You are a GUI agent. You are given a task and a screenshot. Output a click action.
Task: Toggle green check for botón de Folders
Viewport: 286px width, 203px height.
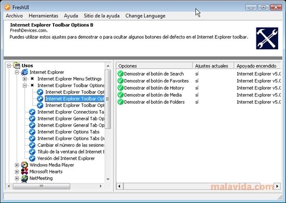[x=121, y=102]
